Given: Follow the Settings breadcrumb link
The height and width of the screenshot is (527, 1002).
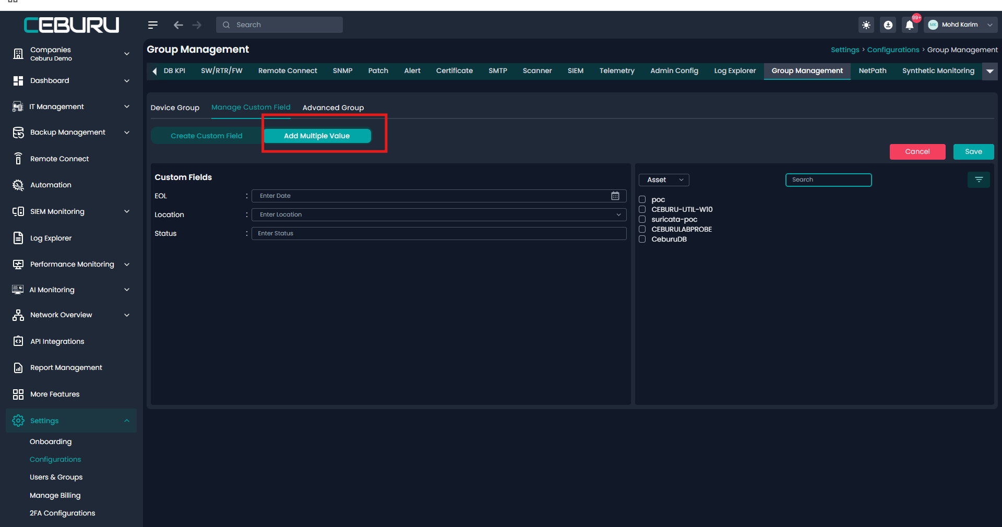Looking at the screenshot, I should pyautogui.click(x=845, y=50).
